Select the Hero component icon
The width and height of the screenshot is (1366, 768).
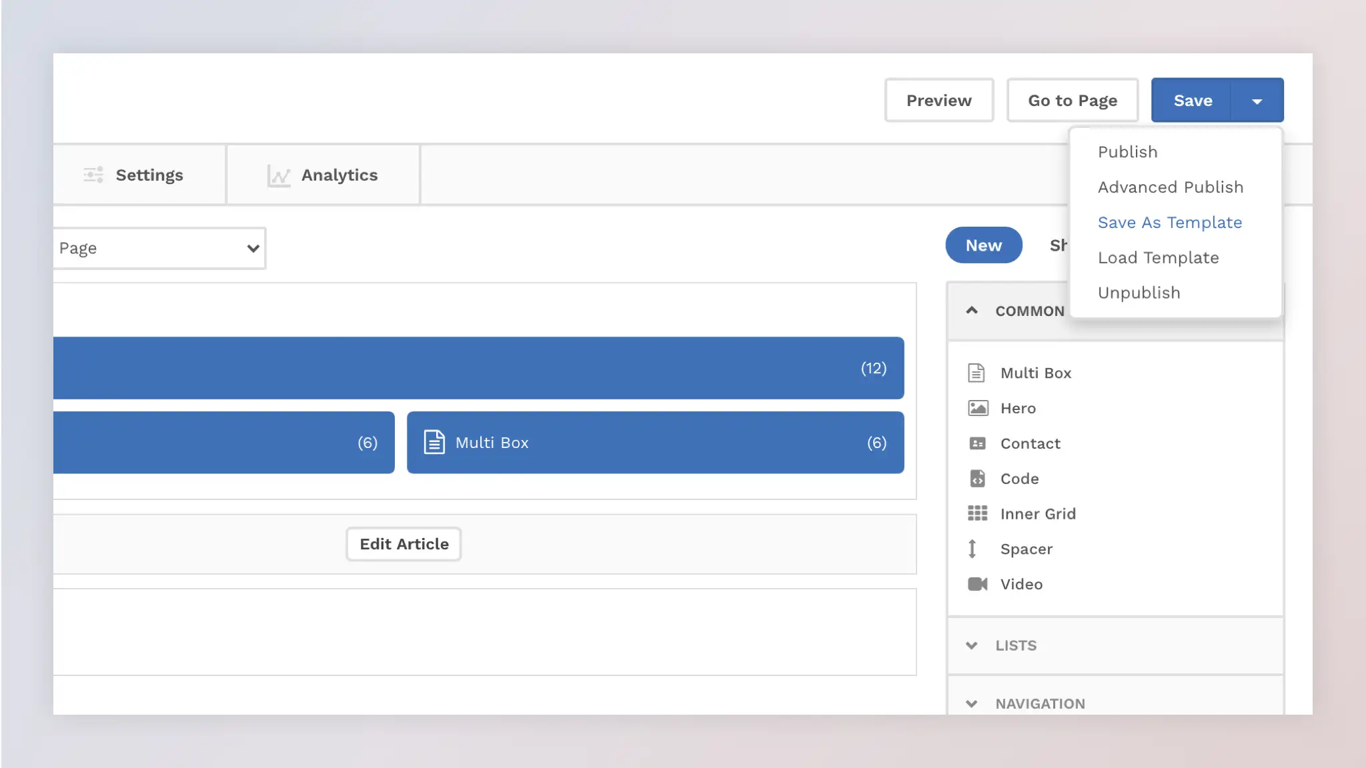976,408
